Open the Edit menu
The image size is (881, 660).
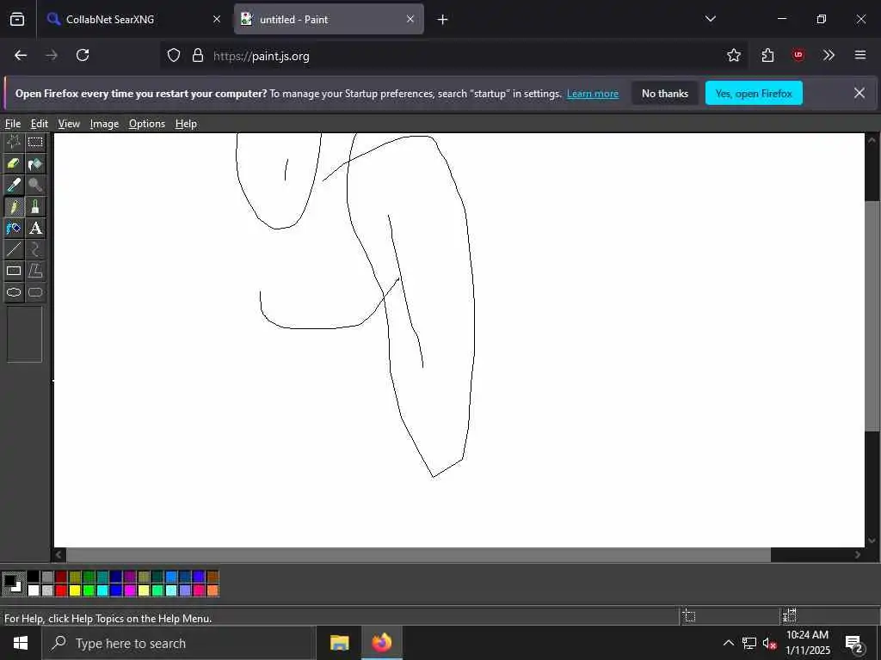tap(40, 124)
